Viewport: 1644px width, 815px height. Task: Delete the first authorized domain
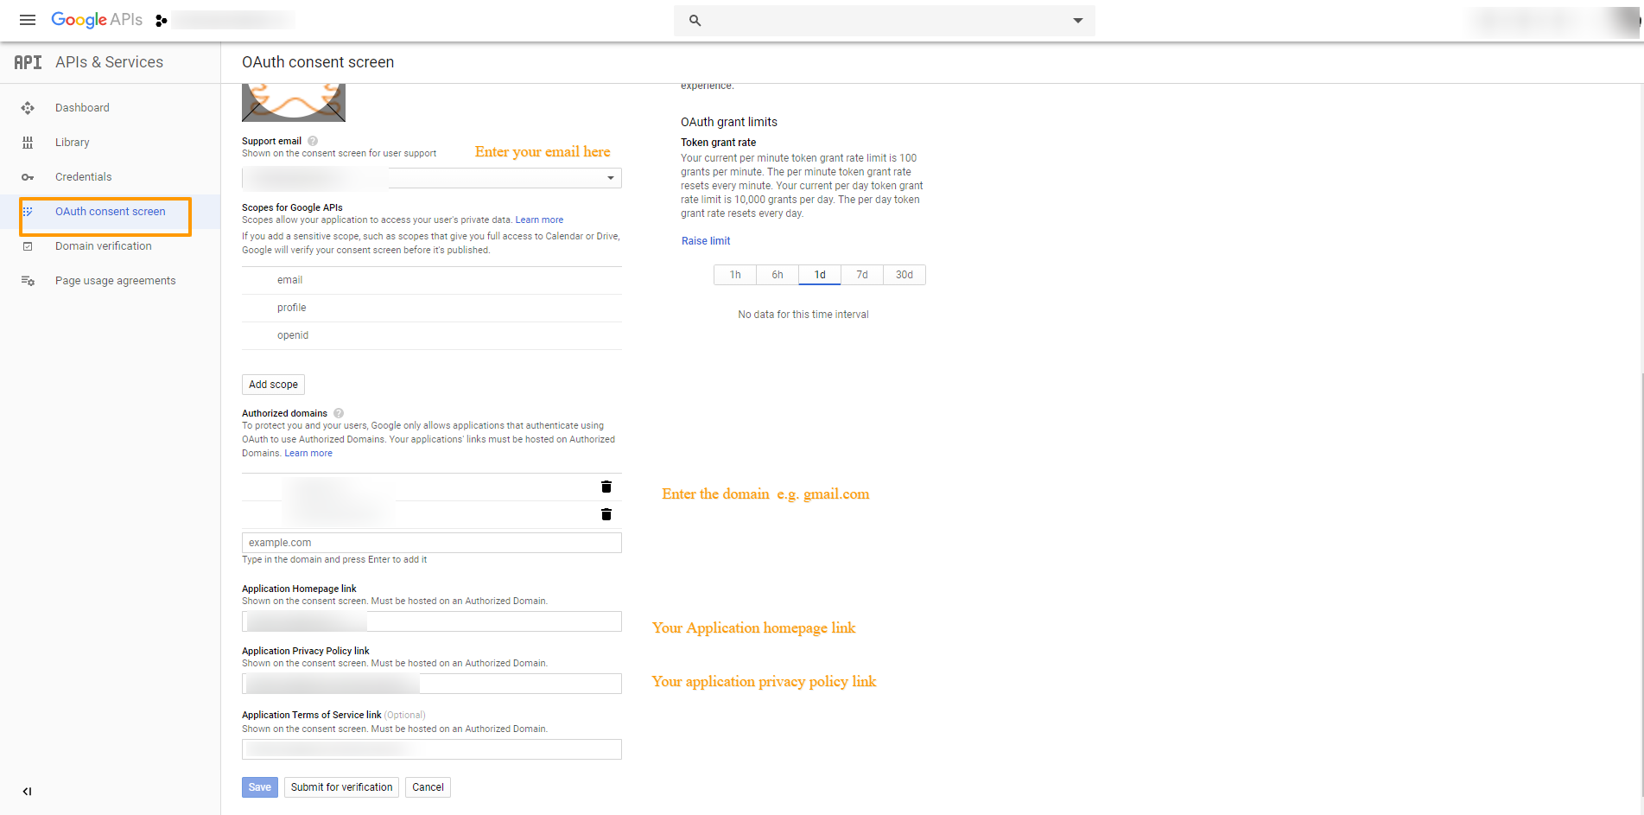[606, 487]
